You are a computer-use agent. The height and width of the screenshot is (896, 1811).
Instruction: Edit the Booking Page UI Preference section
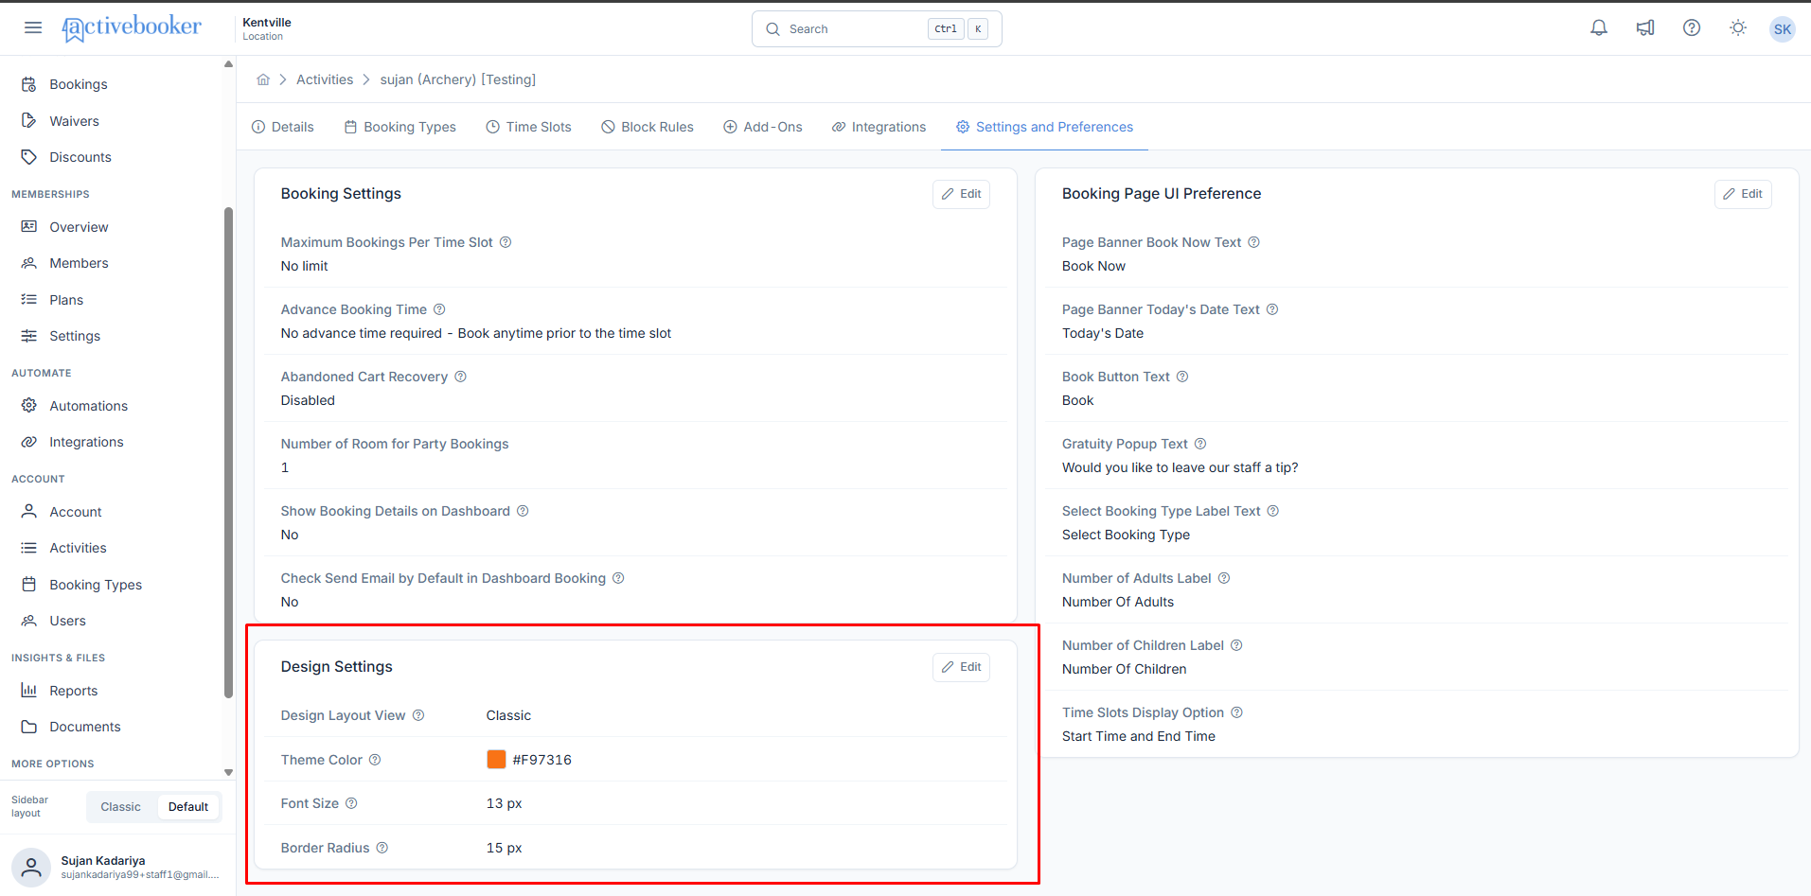pos(1743,194)
